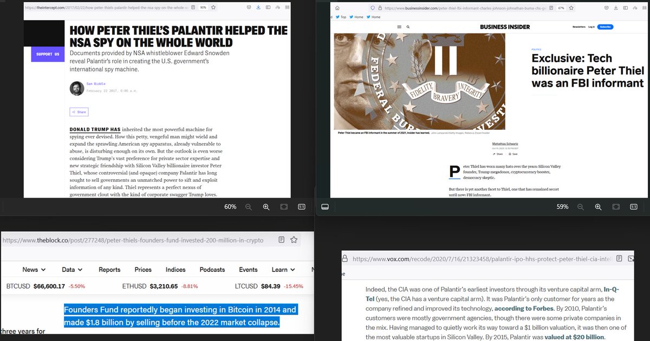Viewport: 650px width, 341px height.
Task: Toggle the tracking protection shield icon
Action: tap(372, 8)
